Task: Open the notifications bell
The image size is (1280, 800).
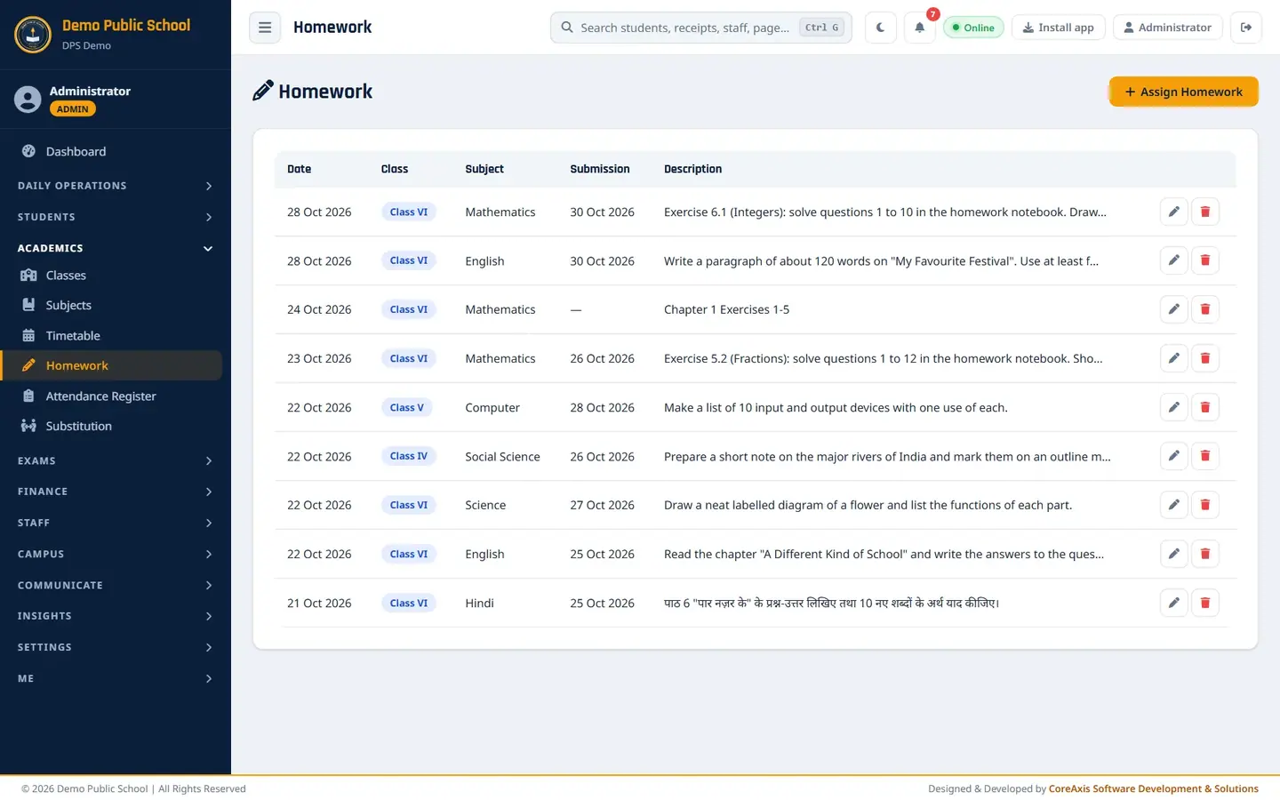Action: point(920,28)
